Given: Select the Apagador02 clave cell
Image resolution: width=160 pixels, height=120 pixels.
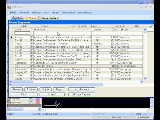Looking at the screenshot, I should (x=22, y=69).
